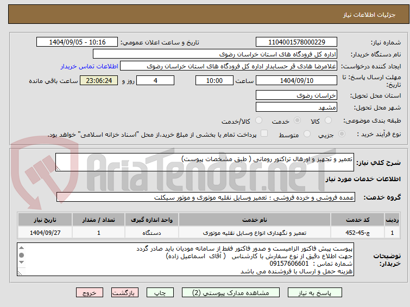Click the نام دستگاه خریدار field
Image resolution: width=410 pixels, height=307 pixels.
215,54
